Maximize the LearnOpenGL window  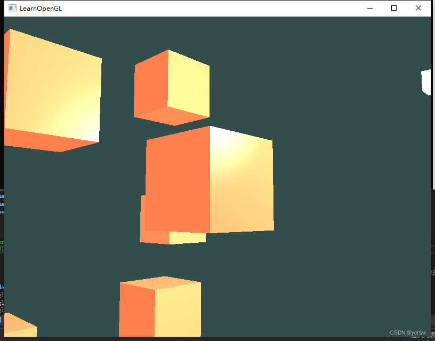(394, 8)
